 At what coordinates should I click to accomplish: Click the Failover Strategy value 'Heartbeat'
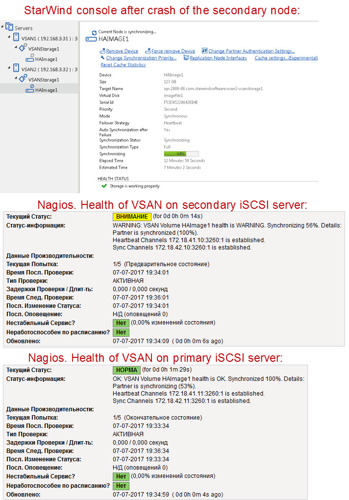click(173, 123)
